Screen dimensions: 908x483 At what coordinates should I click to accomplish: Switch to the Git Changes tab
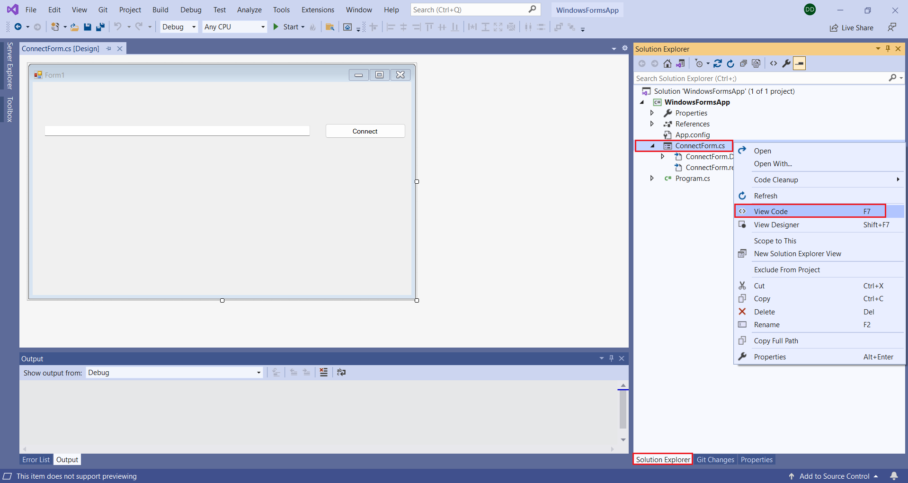[x=715, y=459]
